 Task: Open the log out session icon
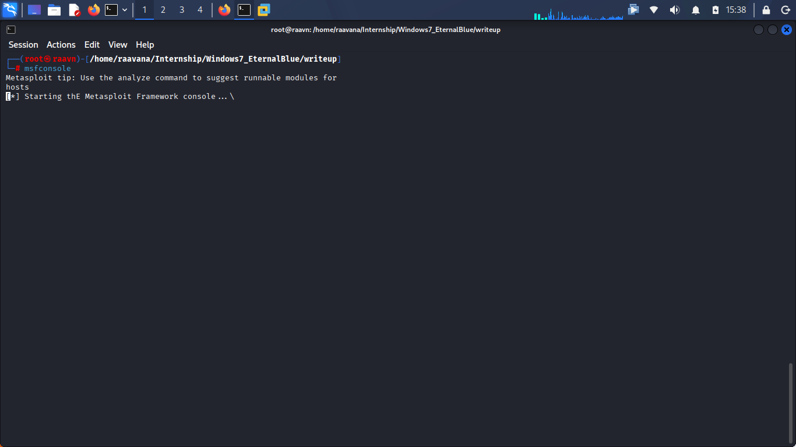click(785, 10)
